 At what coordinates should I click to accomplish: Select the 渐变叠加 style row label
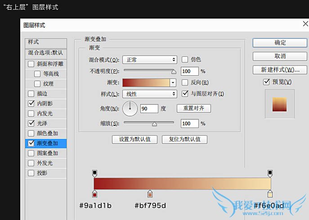click(x=47, y=143)
